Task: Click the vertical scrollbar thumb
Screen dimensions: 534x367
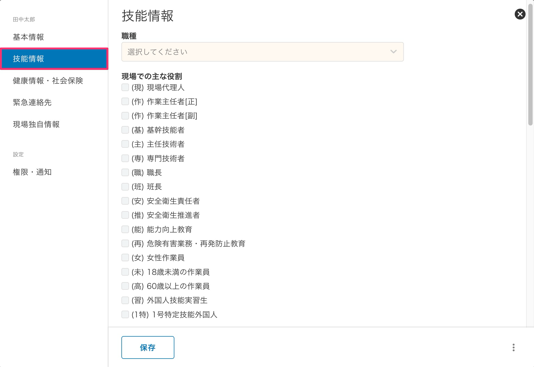Action: [x=530, y=65]
